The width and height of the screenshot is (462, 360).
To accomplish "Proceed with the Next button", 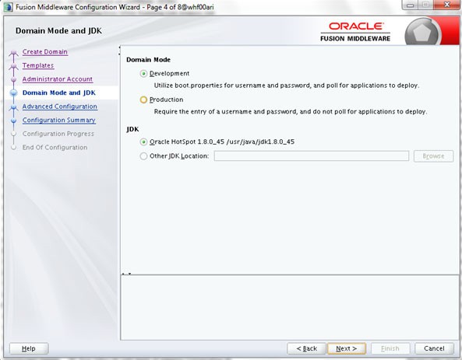I will coord(347,348).
